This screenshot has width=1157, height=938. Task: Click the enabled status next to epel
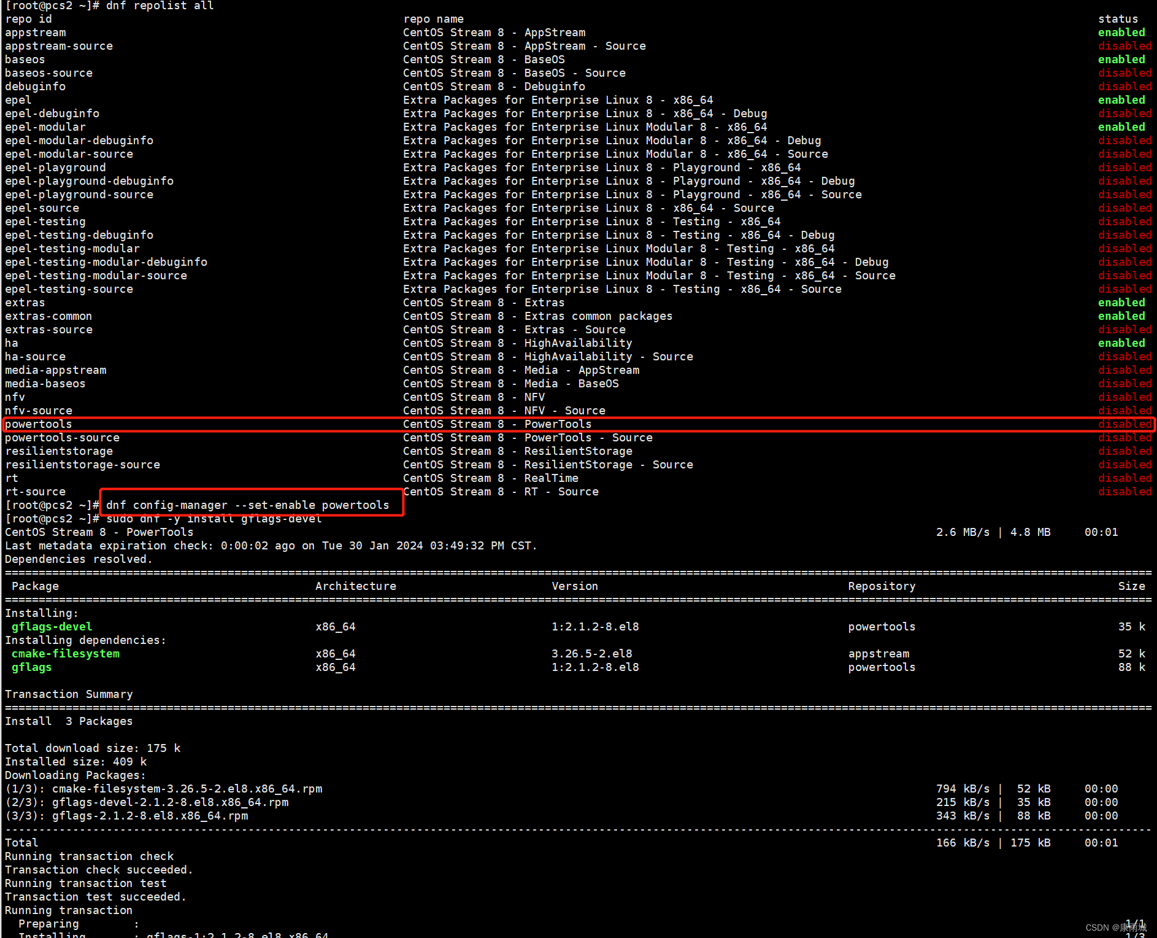1121,99
